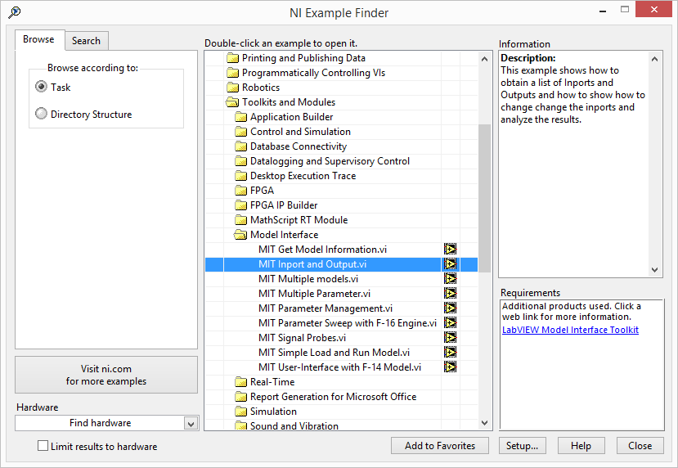678x468 pixels.
Task: Enable Limit results to hardware checkbox
Action: tap(43, 446)
